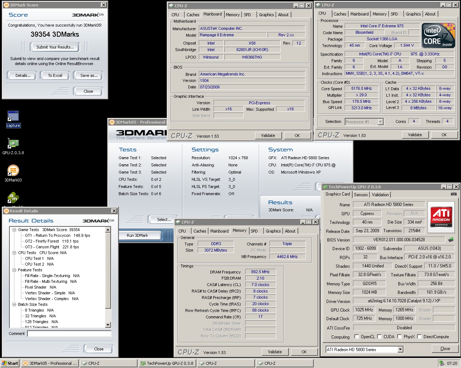Open Graphics tab in the CPU-Z CPU window
Screen dimensions: 461x368
click(x=413, y=14)
